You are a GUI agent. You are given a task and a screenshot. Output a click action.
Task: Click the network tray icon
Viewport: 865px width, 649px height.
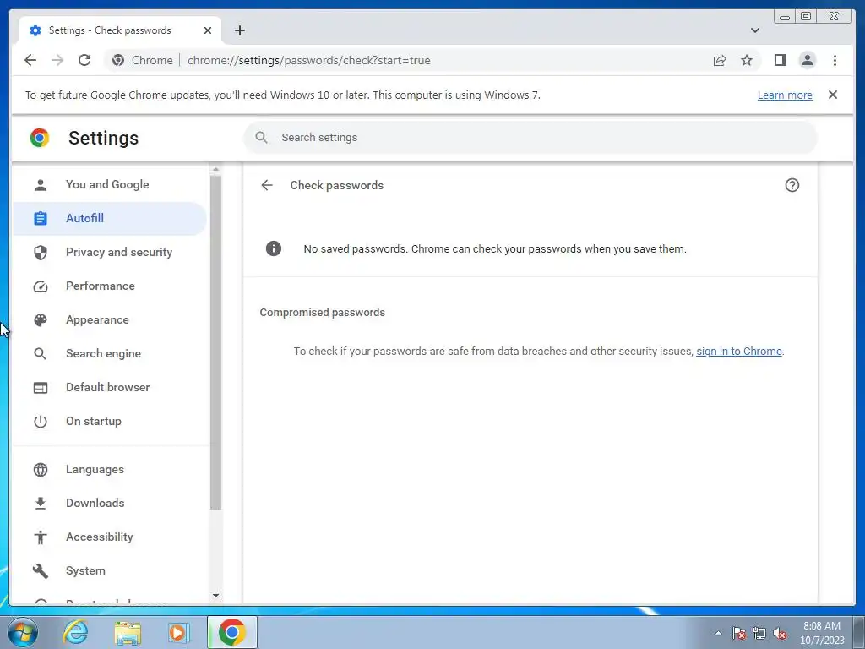click(x=759, y=633)
